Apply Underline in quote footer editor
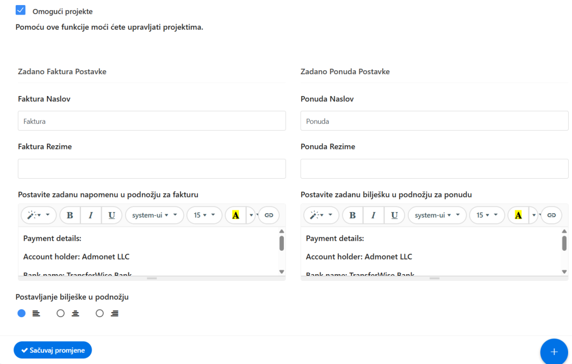 394,215
